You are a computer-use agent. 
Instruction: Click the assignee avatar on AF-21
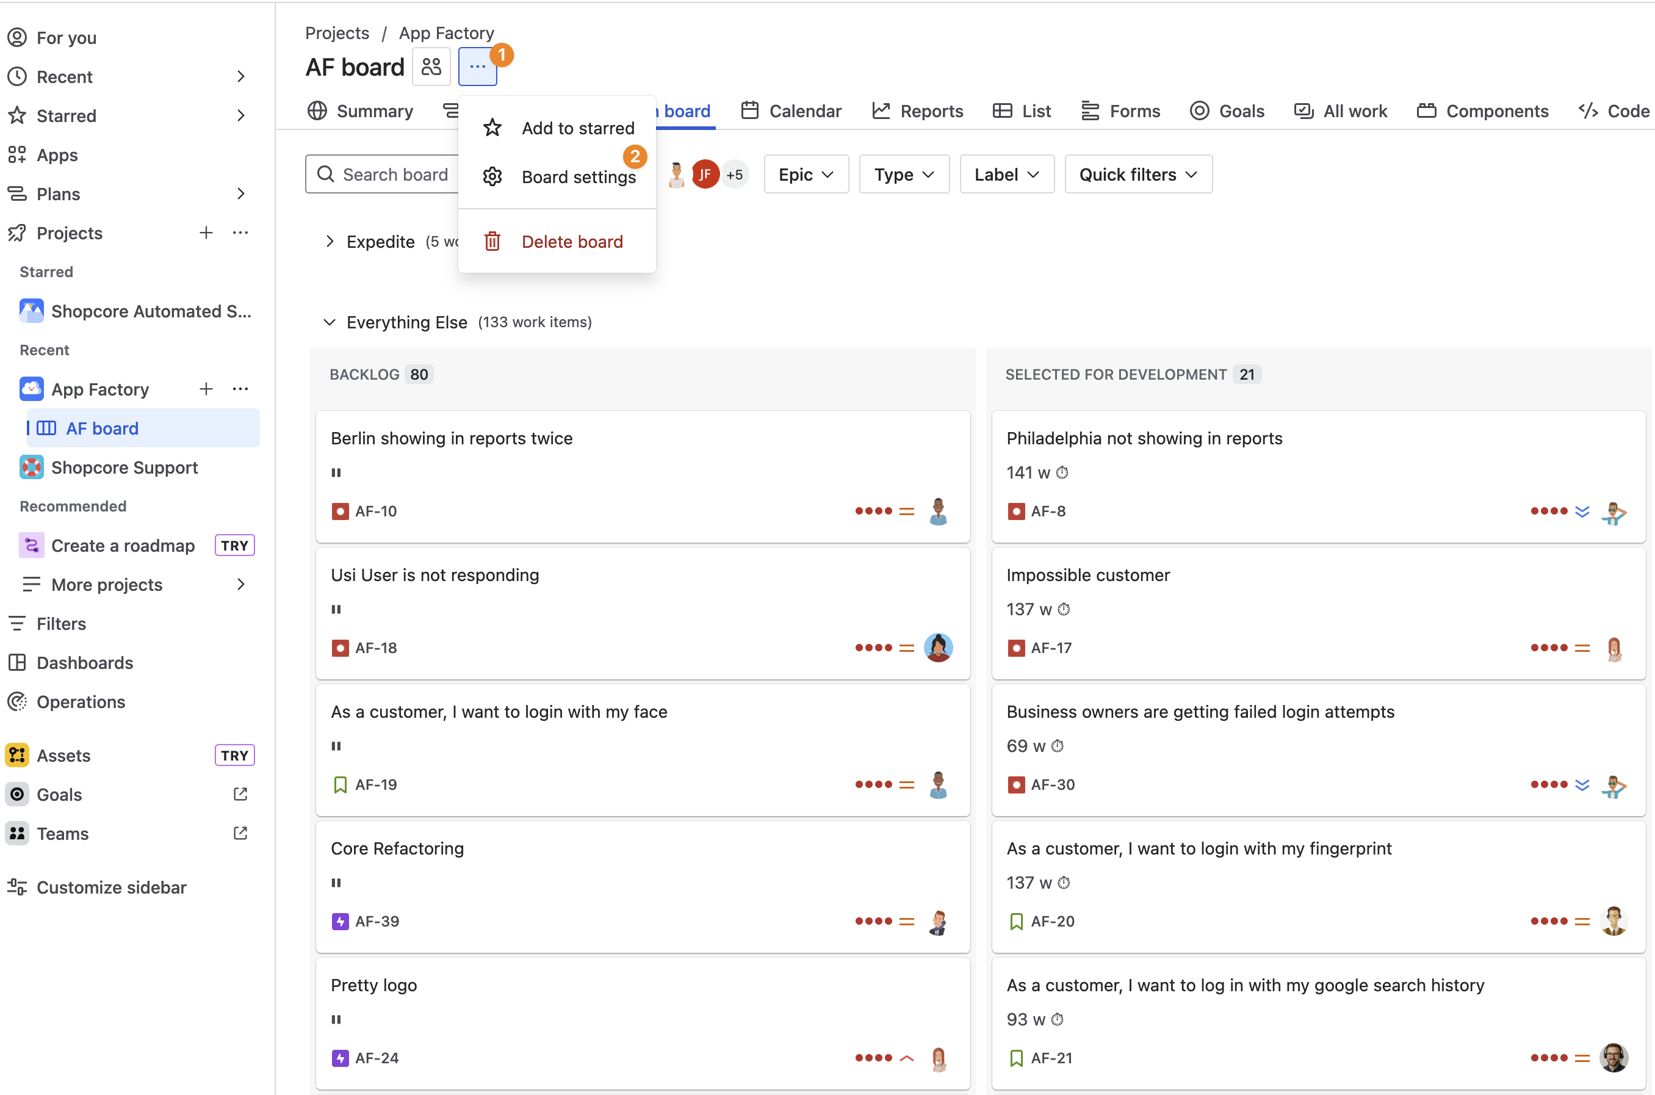[x=1614, y=1058]
